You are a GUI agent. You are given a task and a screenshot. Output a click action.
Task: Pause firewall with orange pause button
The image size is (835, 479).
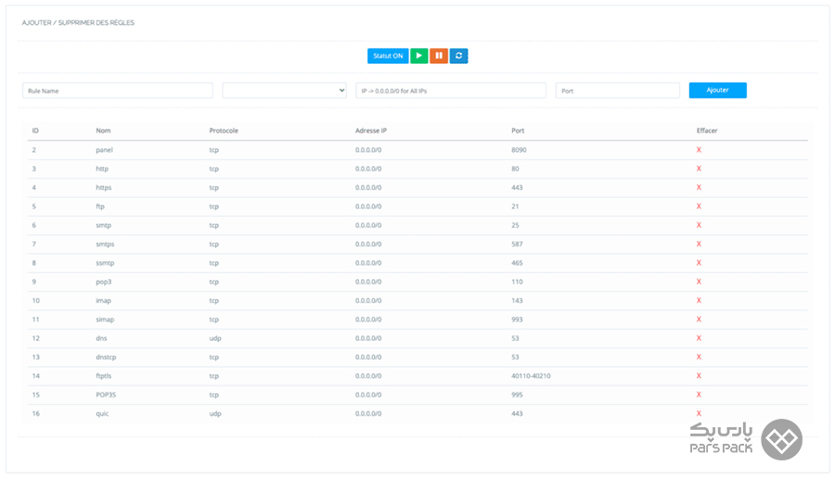pos(439,56)
